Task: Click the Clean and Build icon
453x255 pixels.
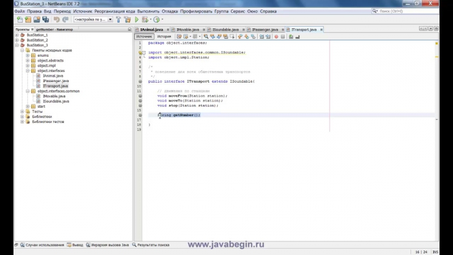Action: (x=128, y=19)
